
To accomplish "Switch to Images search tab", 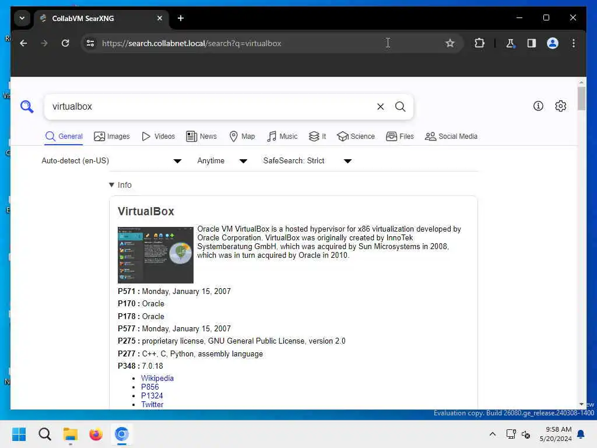I will click(112, 136).
